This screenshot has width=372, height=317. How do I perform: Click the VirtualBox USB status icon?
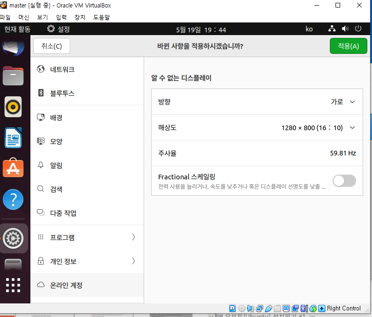click(268, 309)
